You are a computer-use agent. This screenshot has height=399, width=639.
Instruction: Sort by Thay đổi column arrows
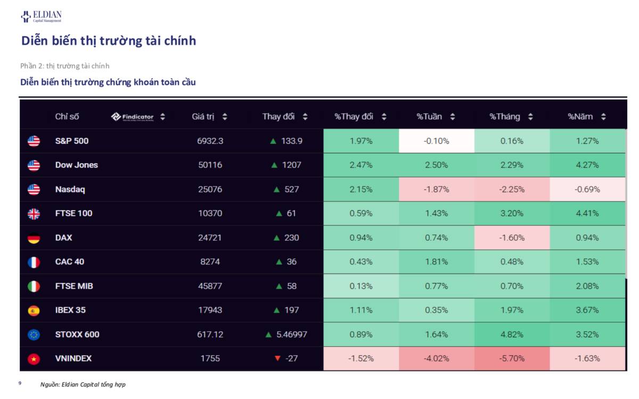click(305, 117)
